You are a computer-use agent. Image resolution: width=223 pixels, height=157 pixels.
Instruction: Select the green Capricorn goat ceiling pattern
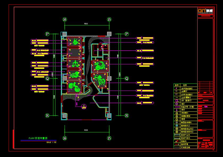100,66
